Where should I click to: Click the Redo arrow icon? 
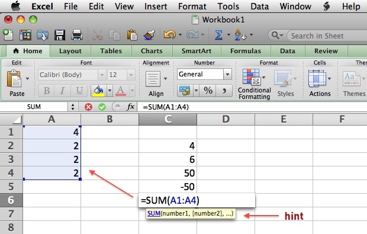pyautogui.click(x=192, y=35)
